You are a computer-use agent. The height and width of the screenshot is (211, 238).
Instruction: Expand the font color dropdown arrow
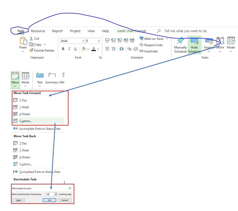(98, 49)
